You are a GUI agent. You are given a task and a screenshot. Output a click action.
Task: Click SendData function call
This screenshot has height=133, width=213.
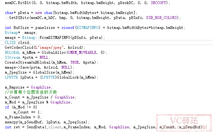point(35,127)
